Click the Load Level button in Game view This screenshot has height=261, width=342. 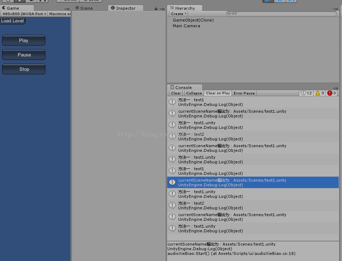tap(13, 21)
